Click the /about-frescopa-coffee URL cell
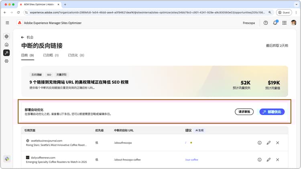This screenshot has width=301, height=169. [x=127, y=160]
